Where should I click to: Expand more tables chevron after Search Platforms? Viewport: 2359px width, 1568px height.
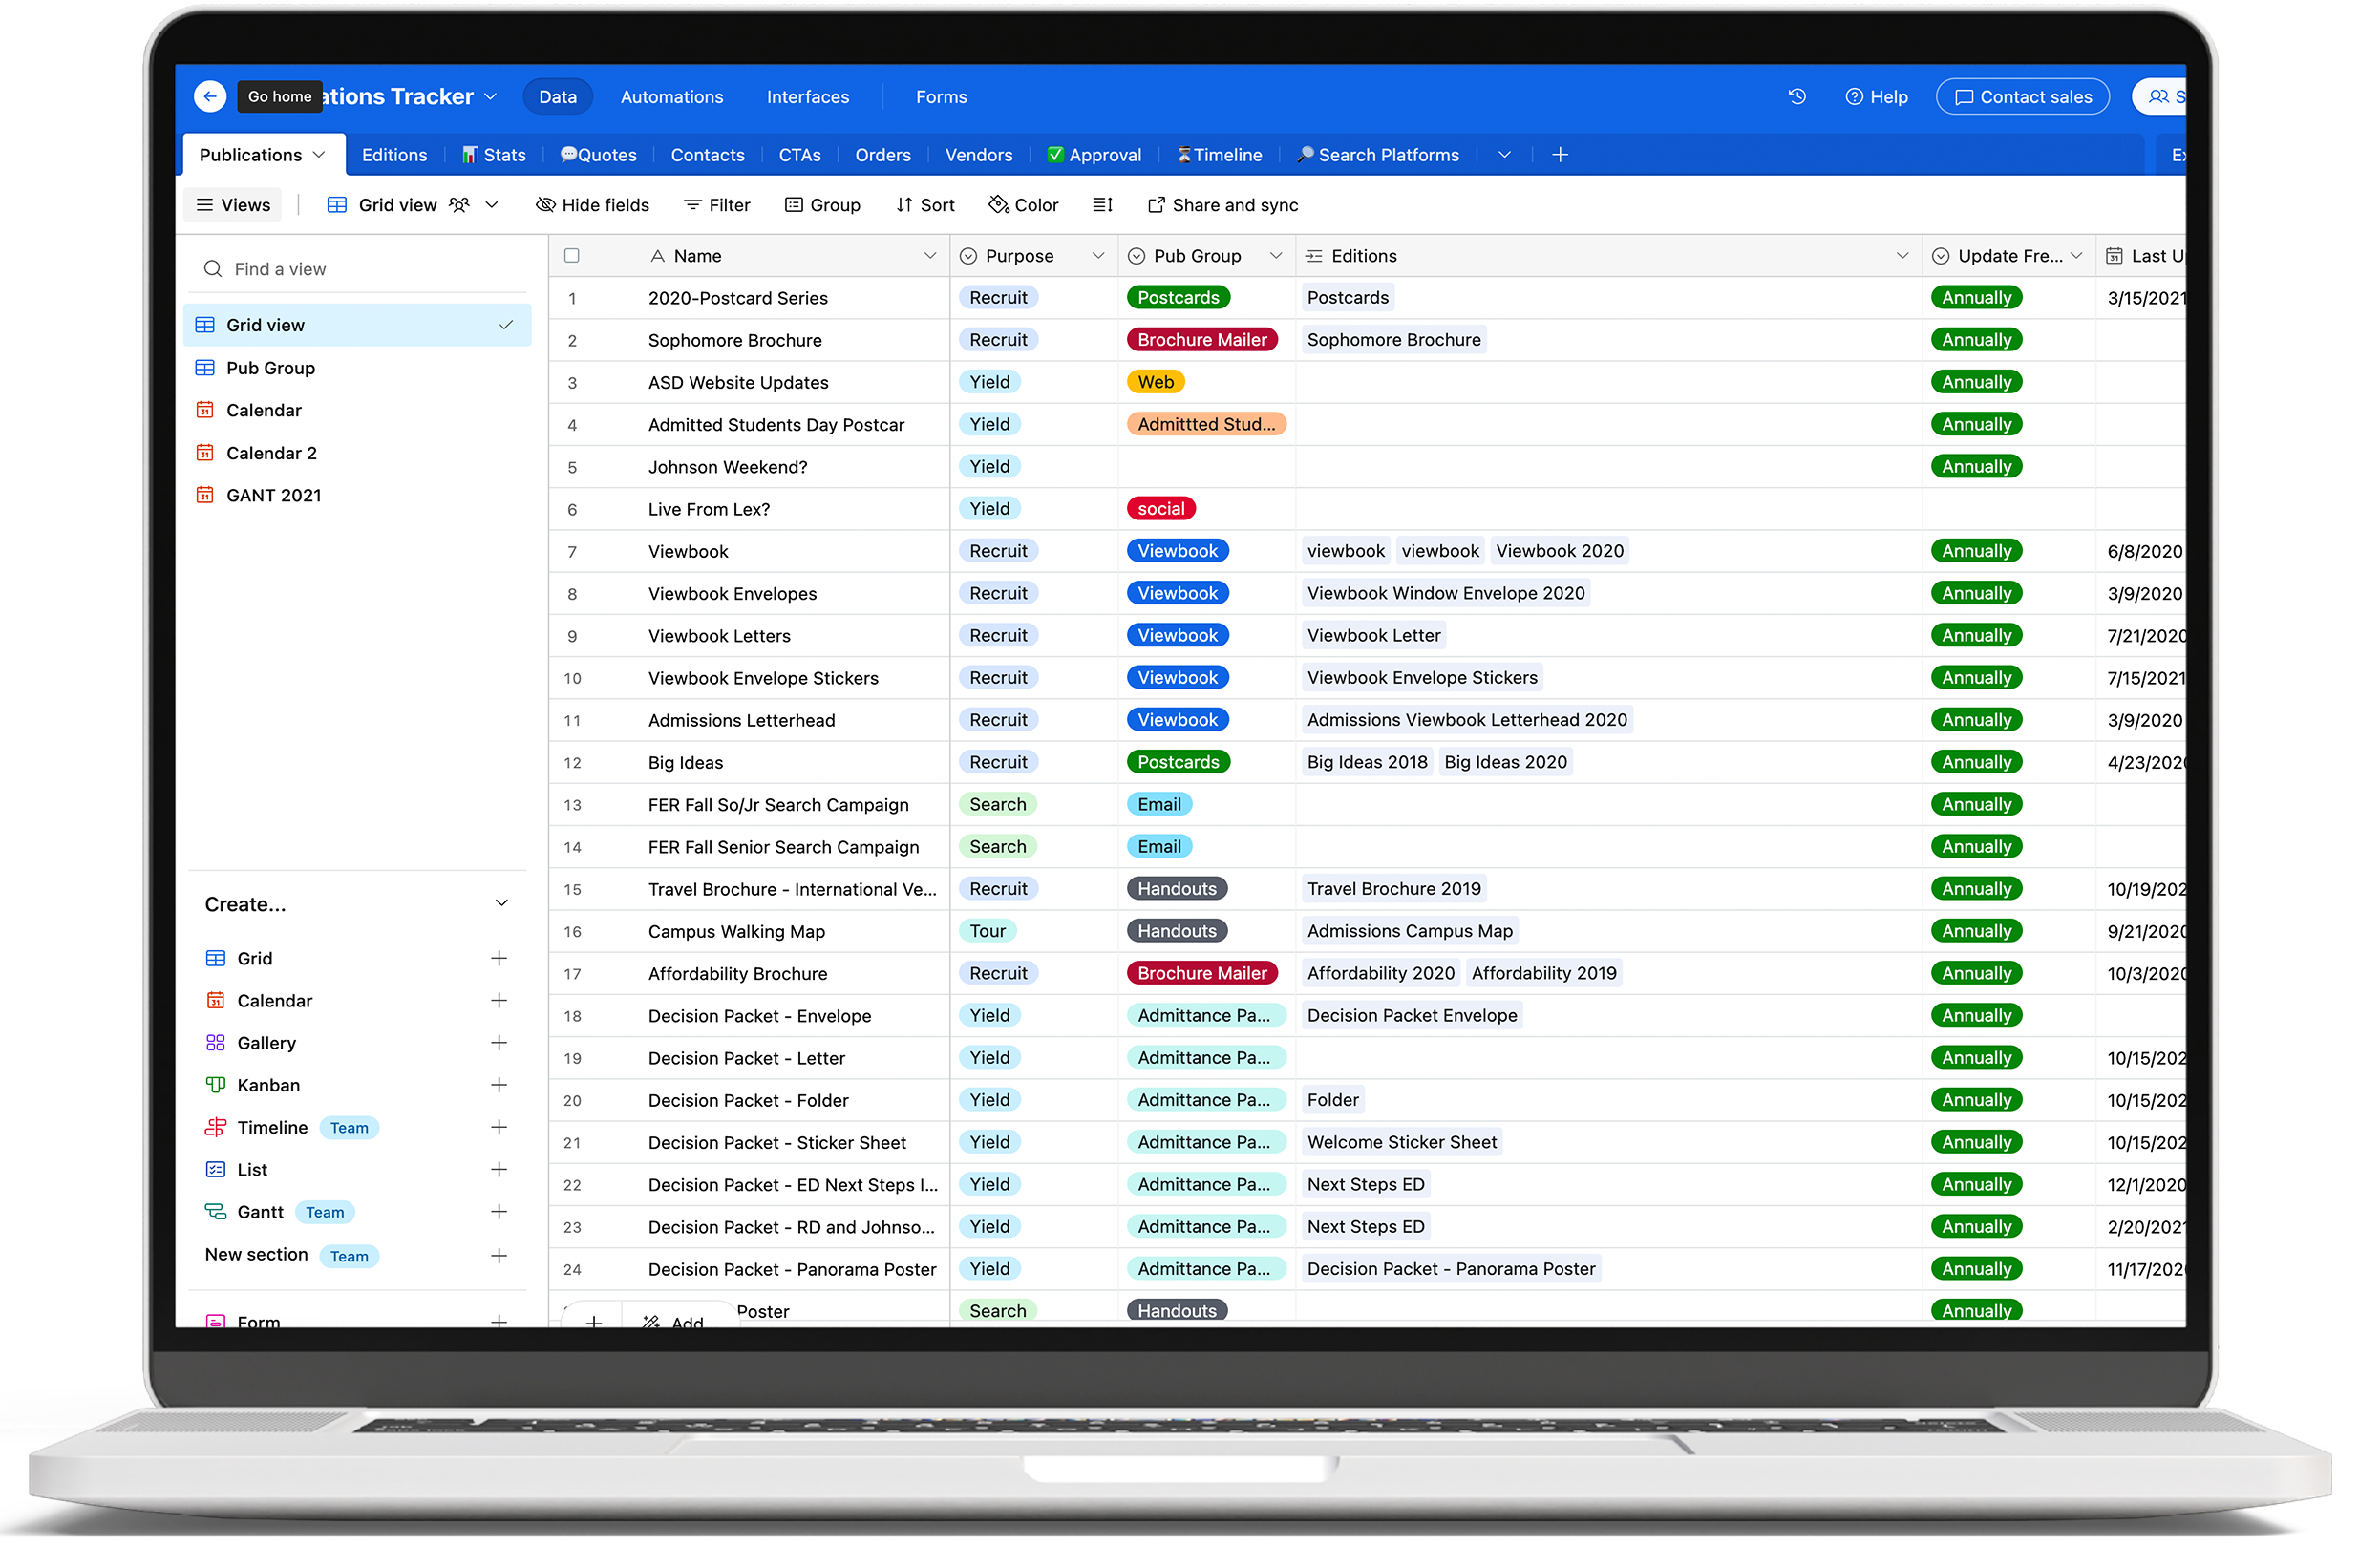(1504, 155)
